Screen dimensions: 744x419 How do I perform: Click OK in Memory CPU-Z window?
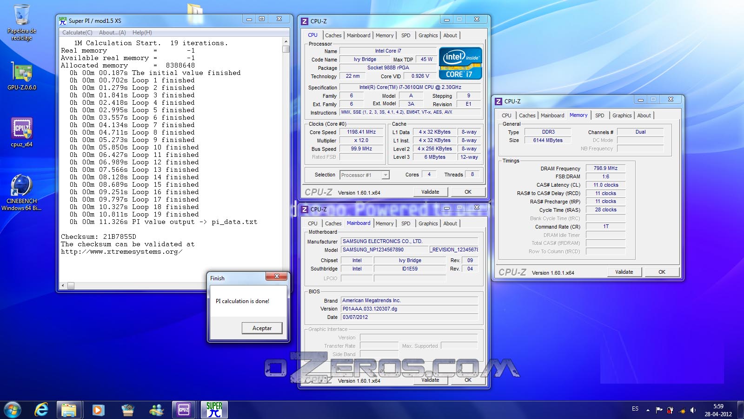coord(662,272)
